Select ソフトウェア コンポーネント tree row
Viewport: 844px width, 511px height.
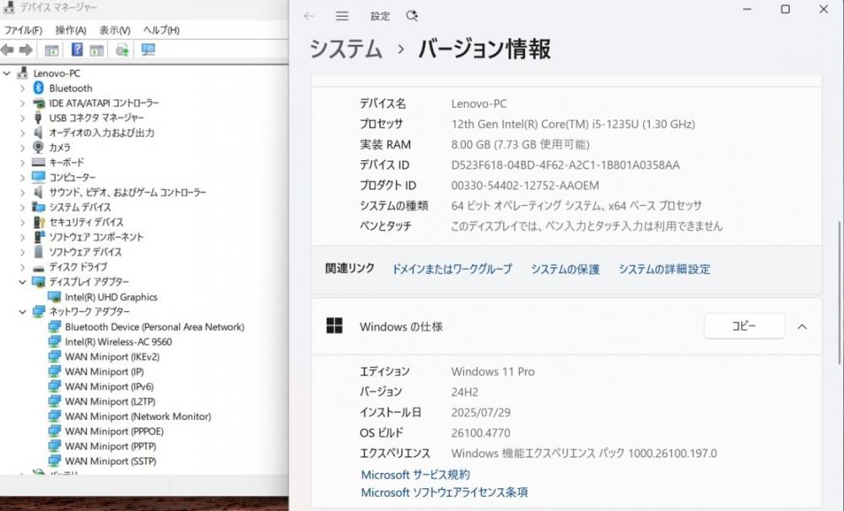tap(96, 237)
